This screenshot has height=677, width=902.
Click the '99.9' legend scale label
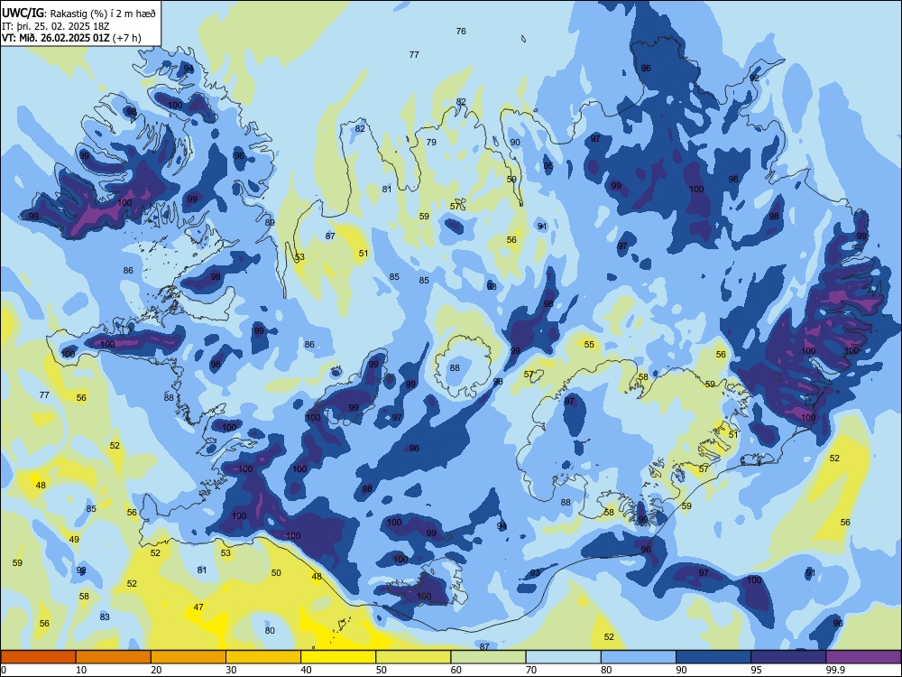[x=835, y=670]
